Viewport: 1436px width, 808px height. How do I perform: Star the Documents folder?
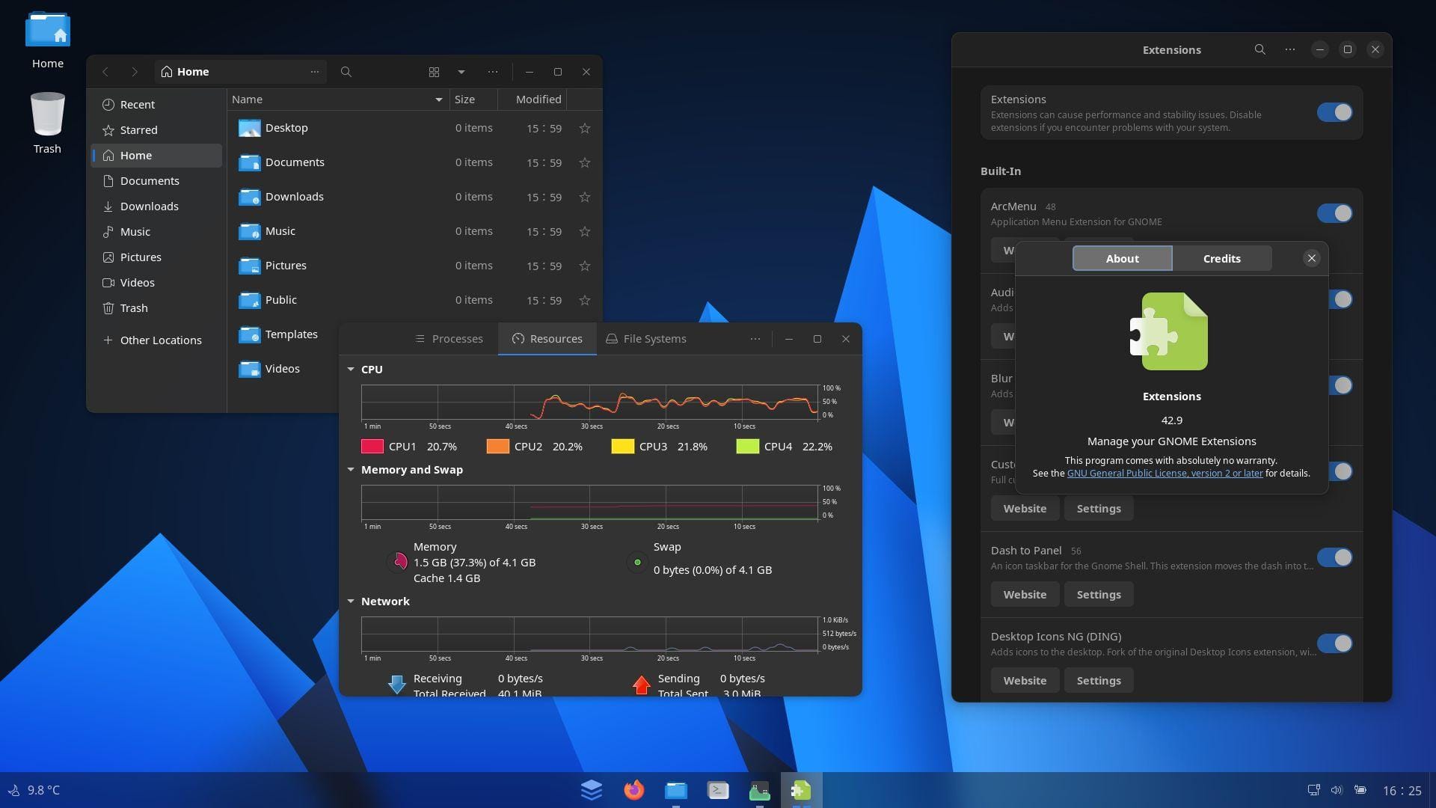pyautogui.click(x=584, y=162)
